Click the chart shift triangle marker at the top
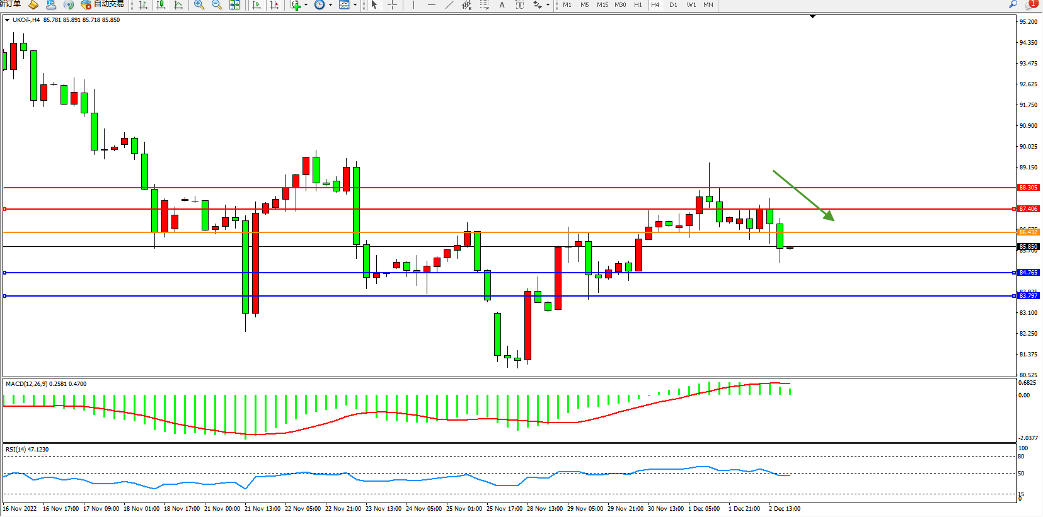This screenshot has width=1043, height=517. pos(812,16)
